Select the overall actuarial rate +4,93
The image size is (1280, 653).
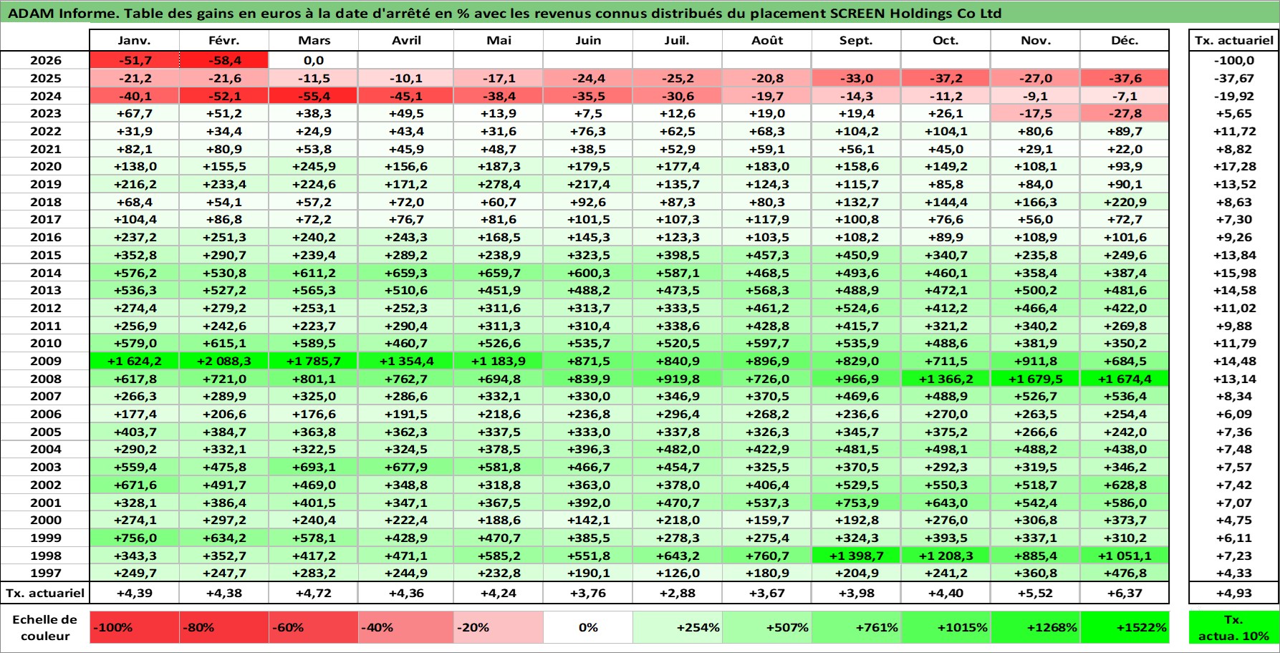click(x=1234, y=594)
